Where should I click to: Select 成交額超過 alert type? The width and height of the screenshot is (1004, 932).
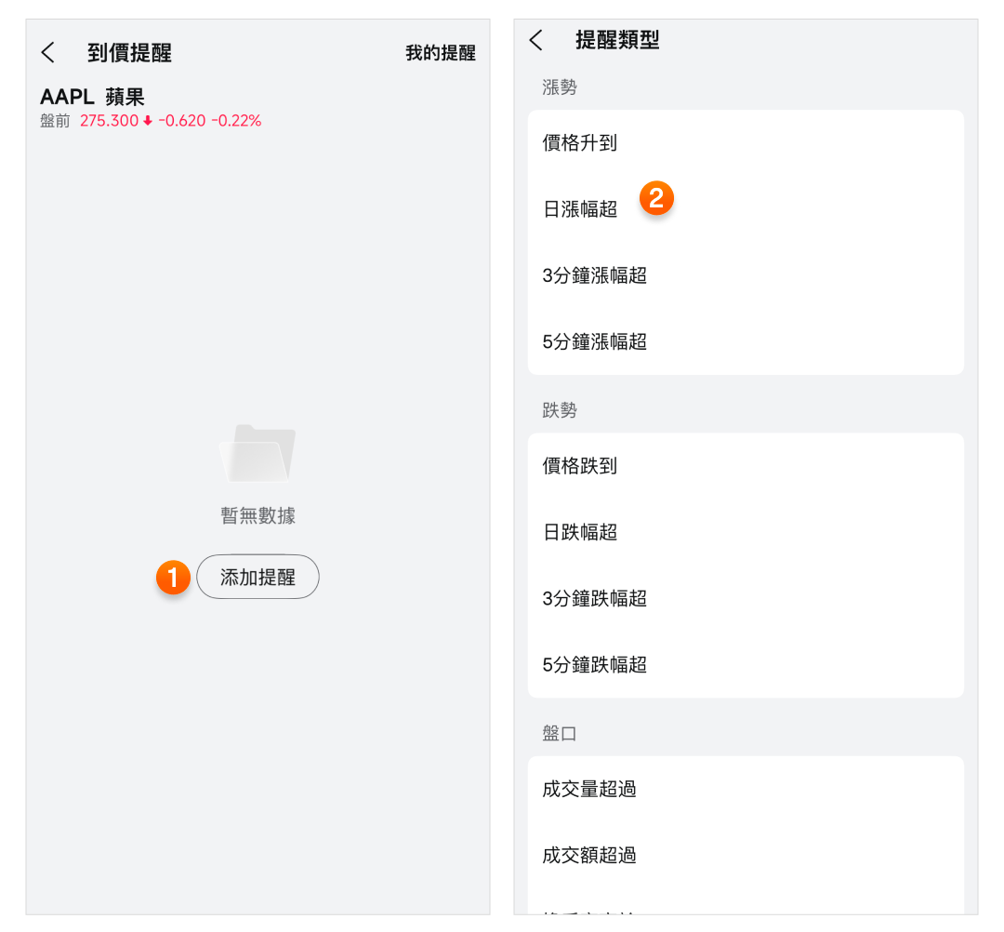point(589,855)
